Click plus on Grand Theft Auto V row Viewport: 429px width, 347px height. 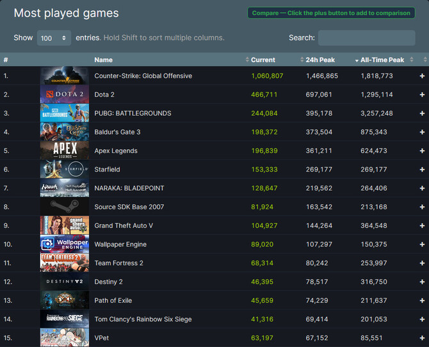click(x=422, y=226)
